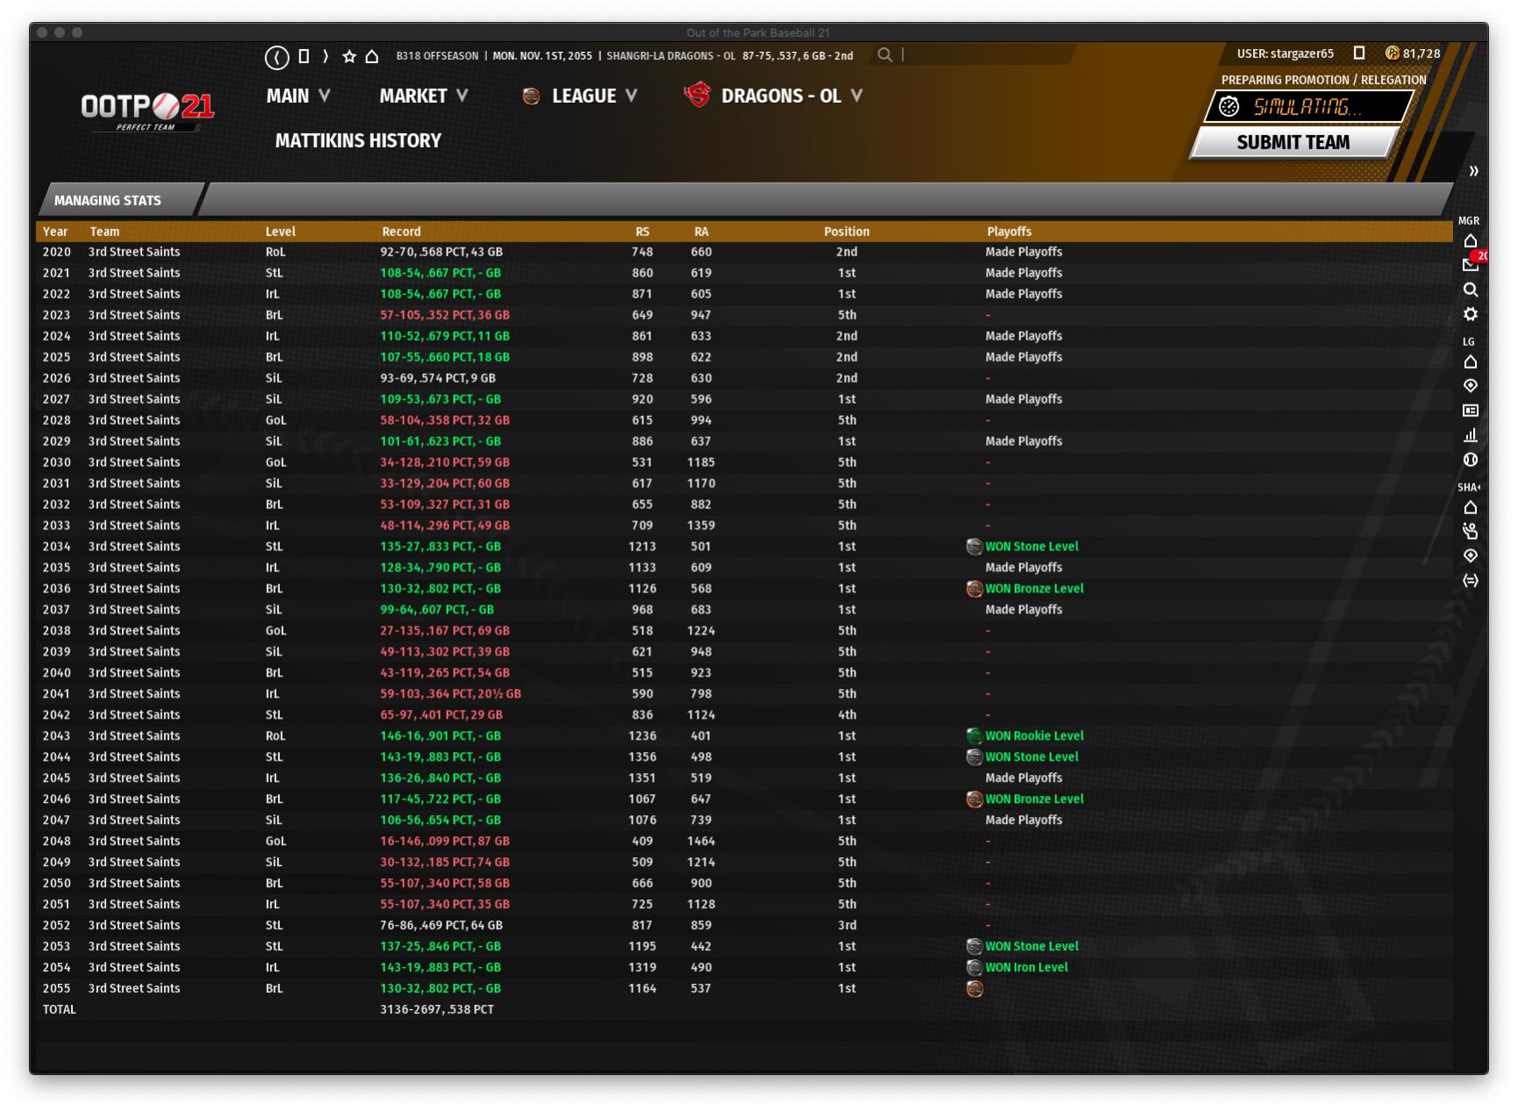This screenshot has height=1111, width=1518.
Task: Collapse the right sidebar with double chevron
Action: pyautogui.click(x=1473, y=171)
